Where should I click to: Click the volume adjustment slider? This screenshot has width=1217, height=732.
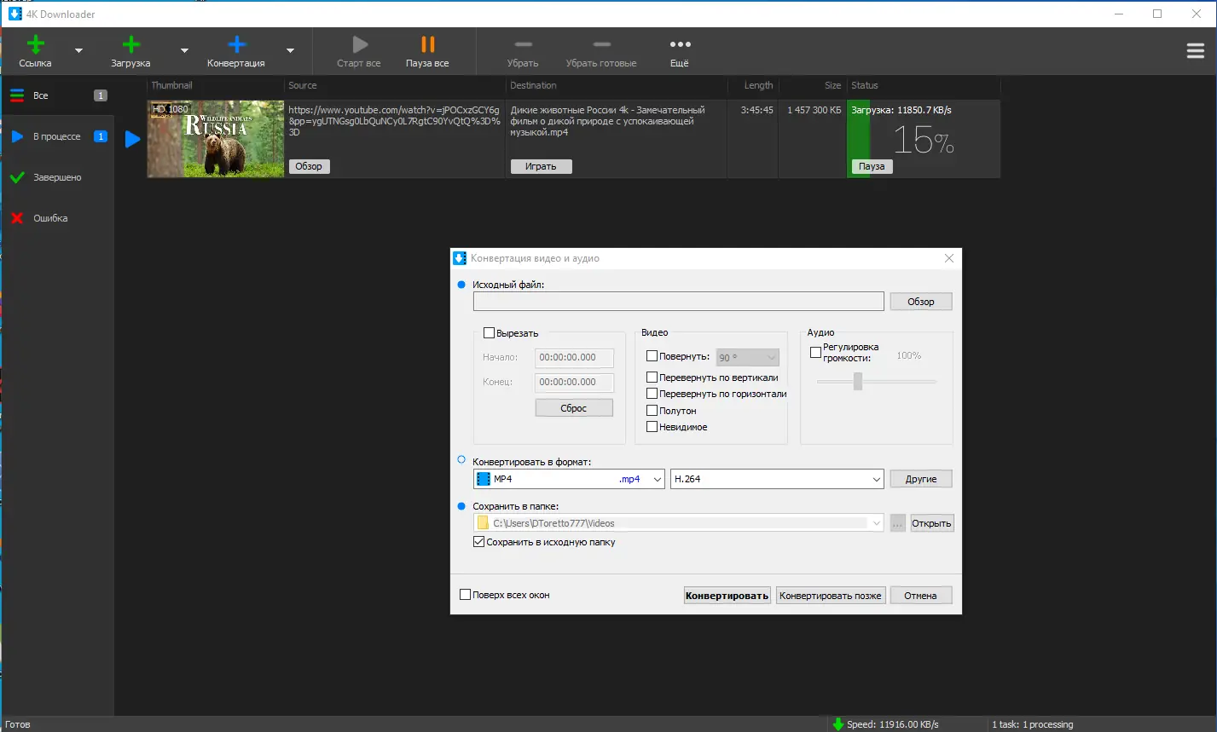click(x=876, y=382)
